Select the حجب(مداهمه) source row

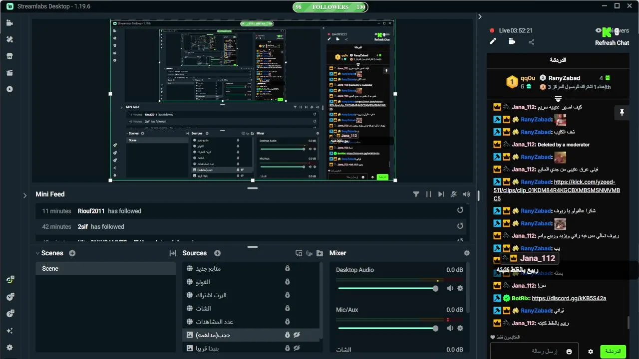coord(251,335)
